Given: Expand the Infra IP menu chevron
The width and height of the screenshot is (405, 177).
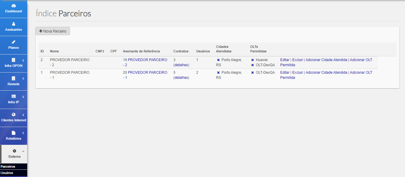Looking at the screenshot, I should tap(23, 97).
